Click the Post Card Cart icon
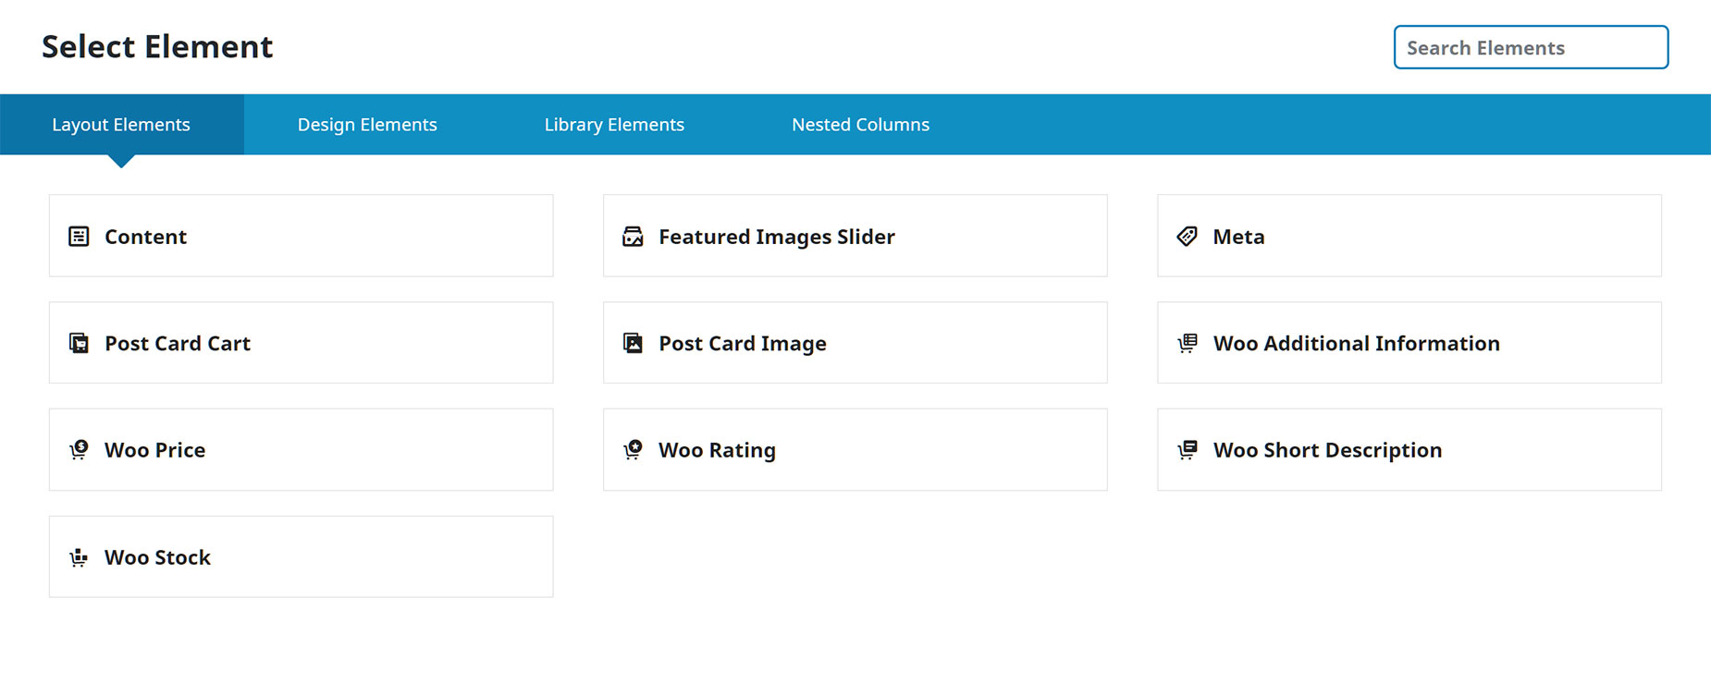The width and height of the screenshot is (1711, 683). [79, 343]
